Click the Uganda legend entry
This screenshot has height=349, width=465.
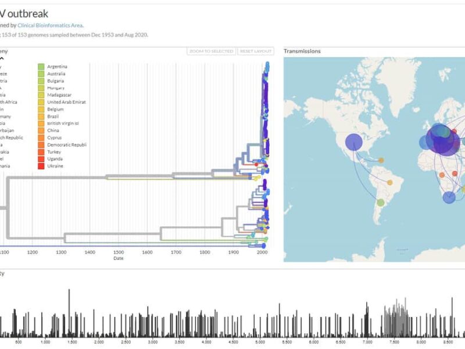pos(56,159)
